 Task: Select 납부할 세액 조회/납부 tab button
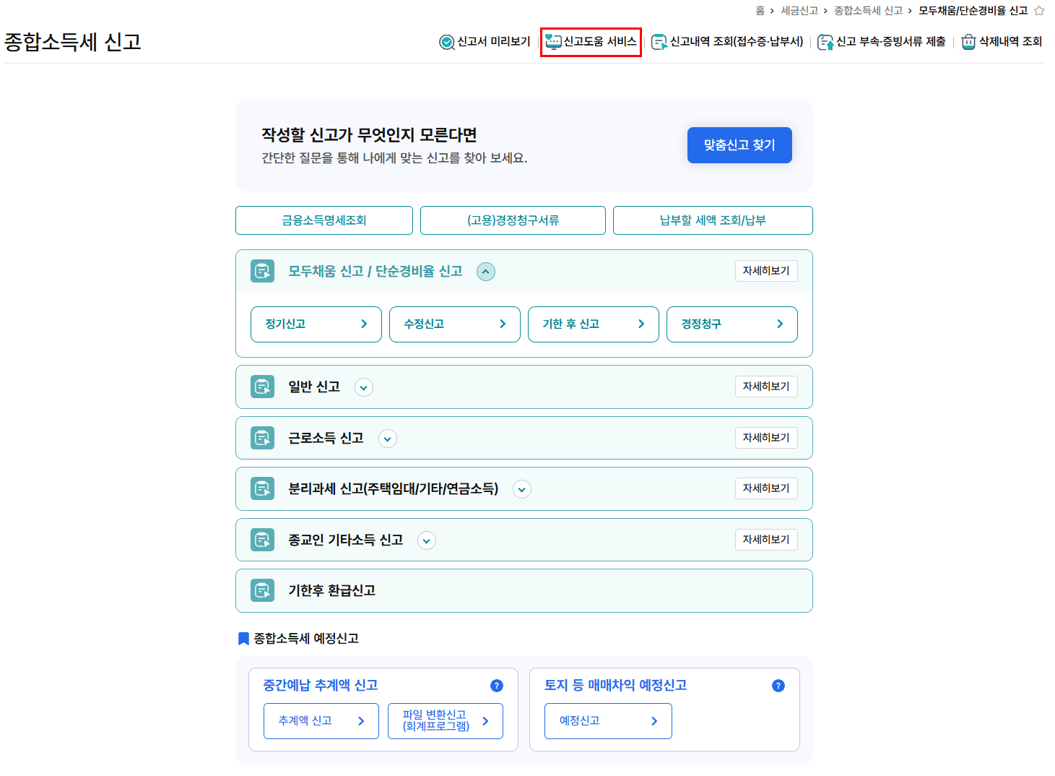tap(713, 220)
